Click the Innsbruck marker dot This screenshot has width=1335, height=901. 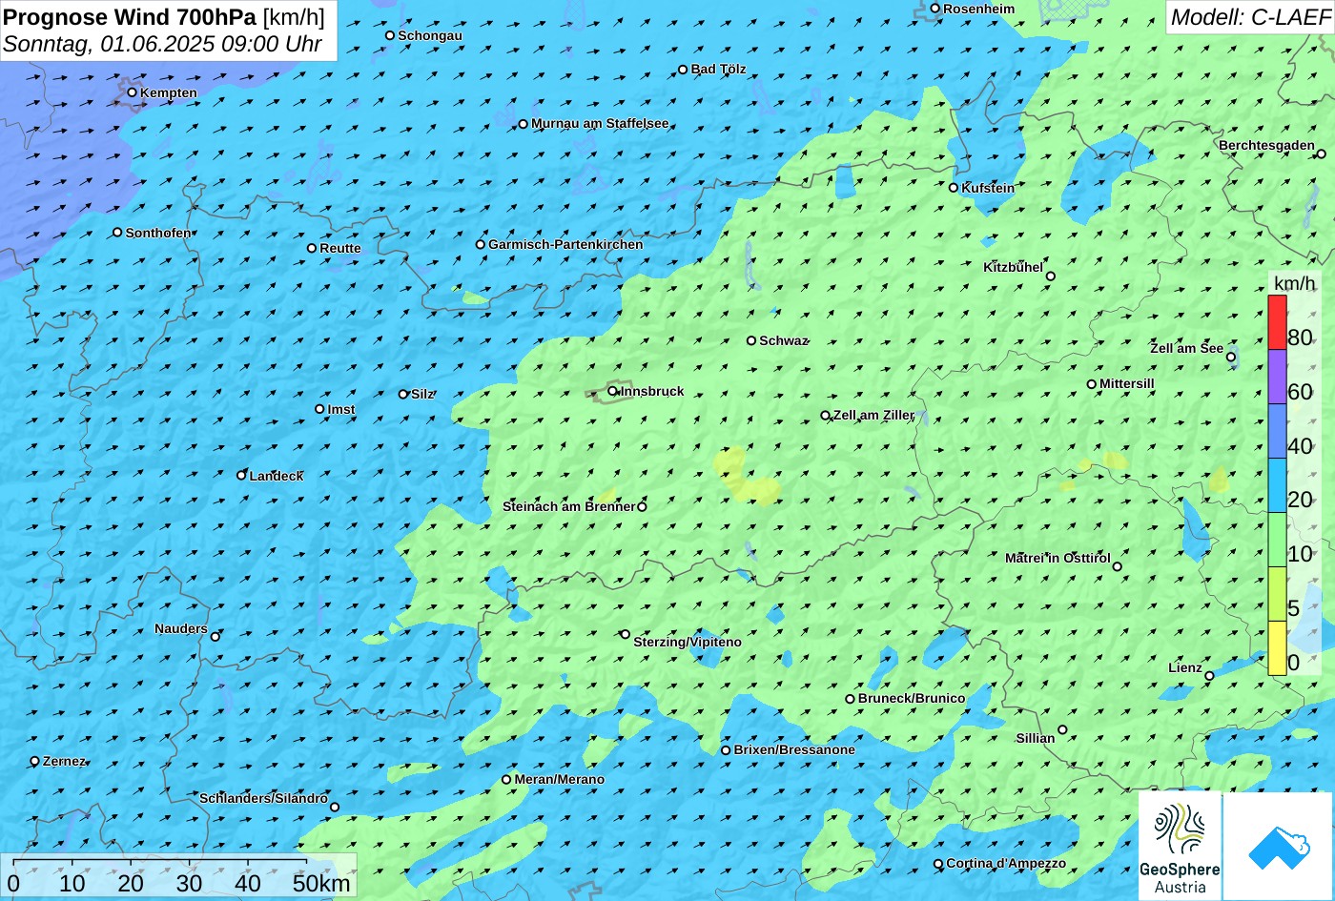612,391
